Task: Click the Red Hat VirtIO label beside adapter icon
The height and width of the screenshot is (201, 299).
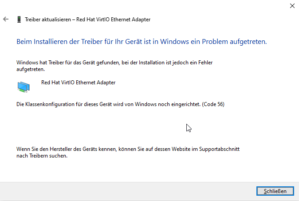Action: [x=78, y=83]
